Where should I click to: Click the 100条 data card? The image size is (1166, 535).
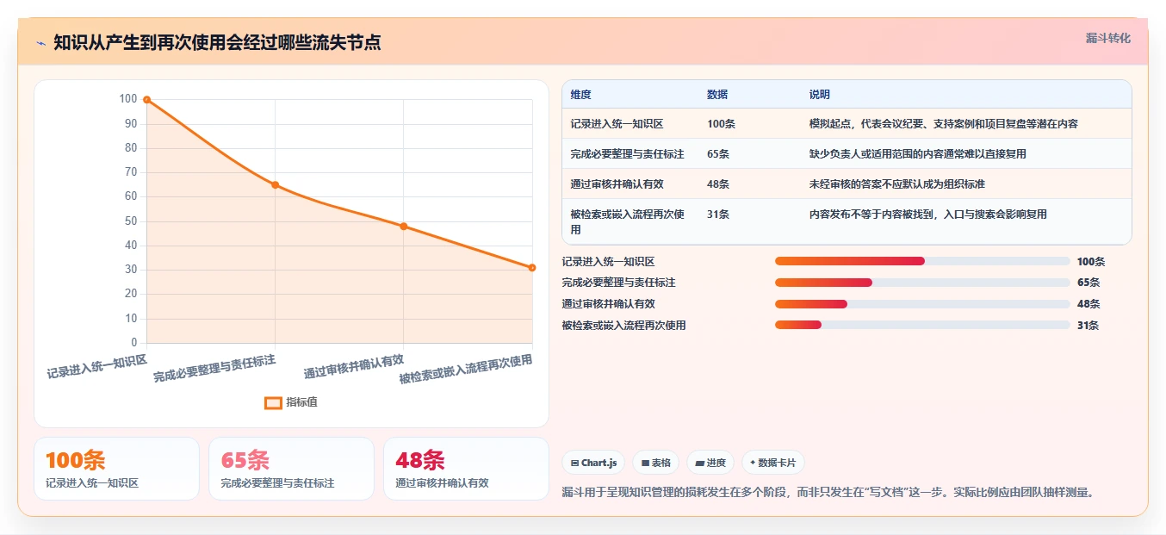click(x=116, y=469)
